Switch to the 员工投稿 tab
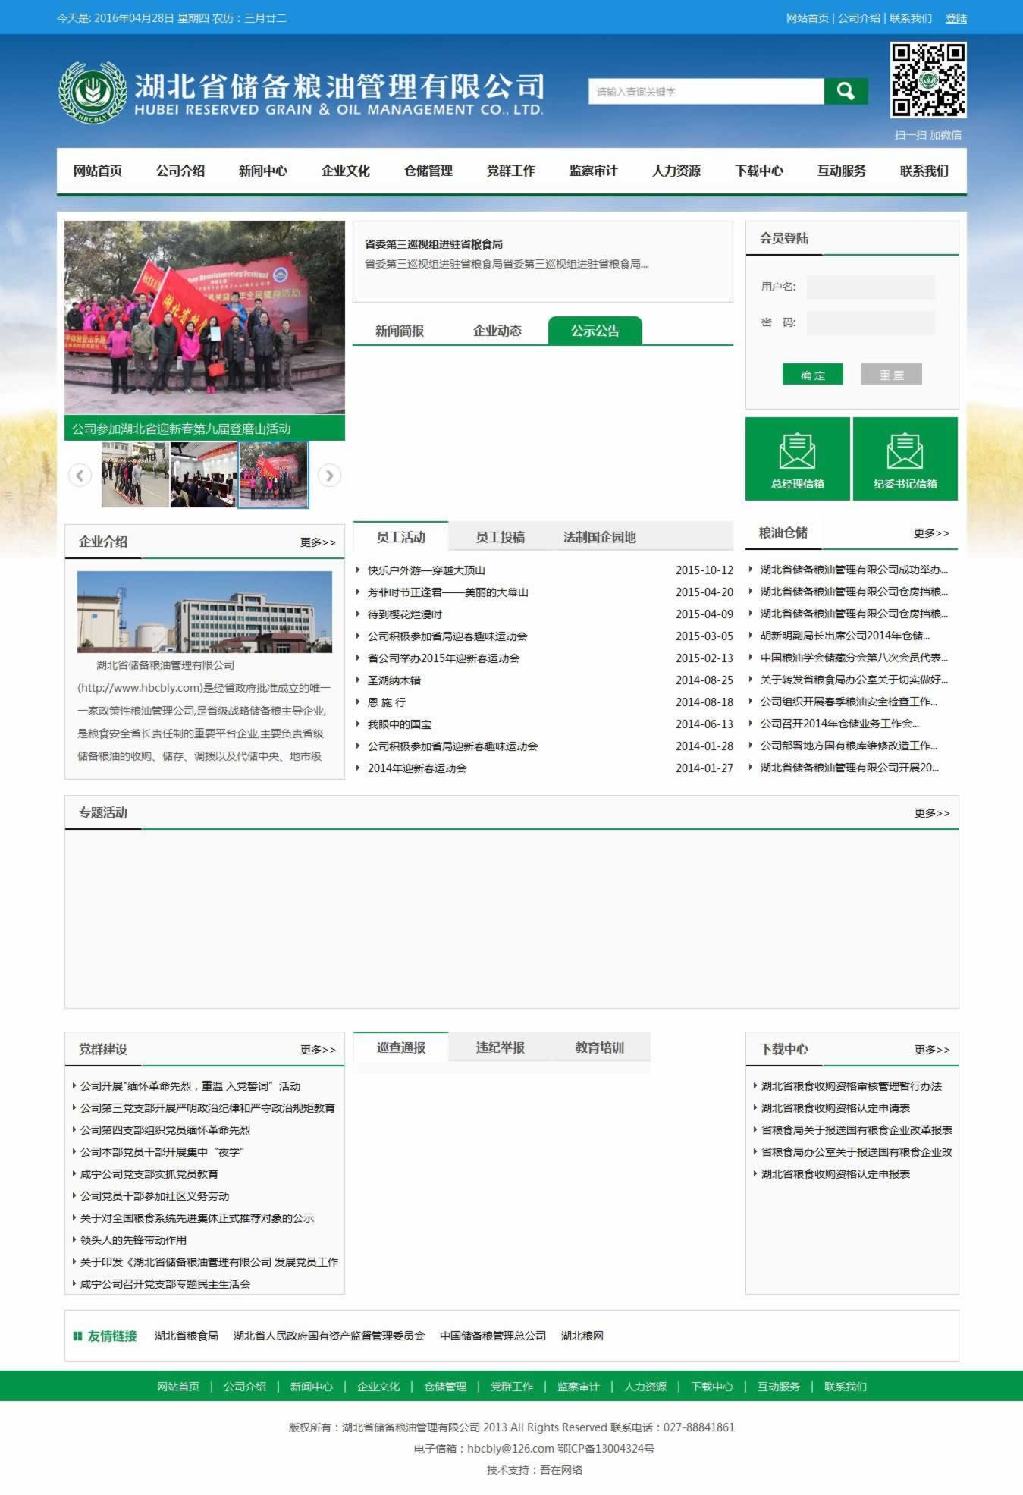 pyautogui.click(x=501, y=537)
